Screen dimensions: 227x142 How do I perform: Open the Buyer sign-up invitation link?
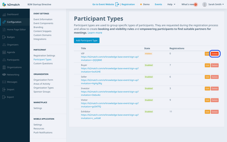coord(110,70)
